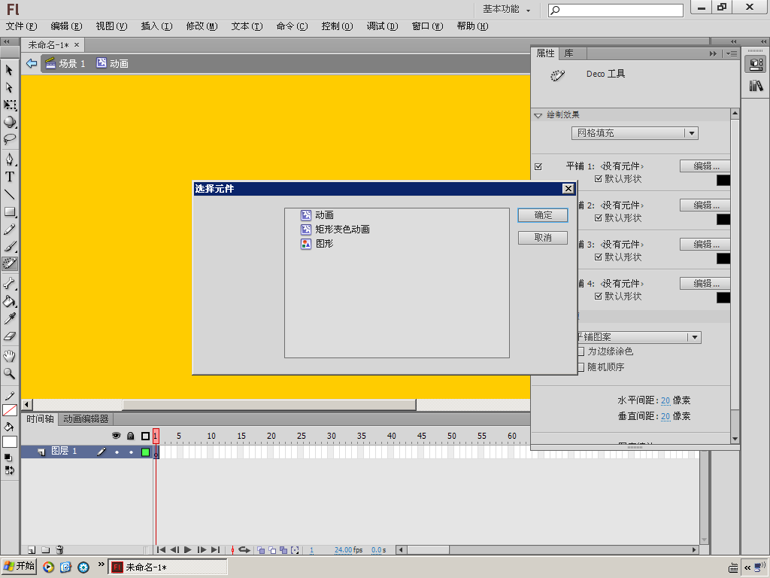Select the Deco tool

pos(9,263)
